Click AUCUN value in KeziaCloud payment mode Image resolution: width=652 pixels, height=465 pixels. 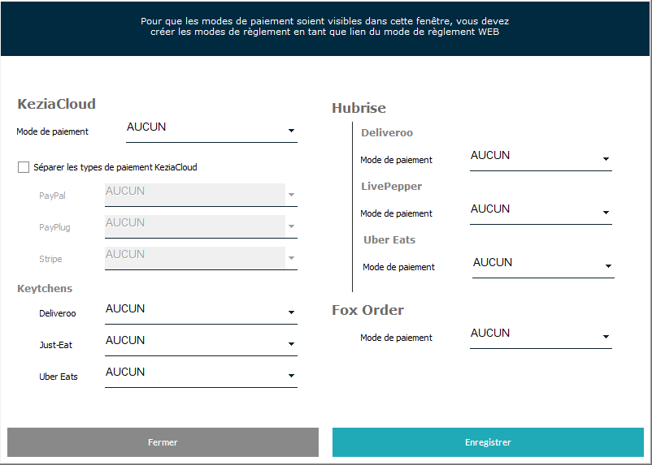(146, 127)
